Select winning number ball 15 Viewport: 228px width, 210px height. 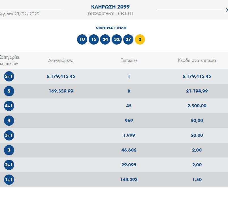pos(94,39)
